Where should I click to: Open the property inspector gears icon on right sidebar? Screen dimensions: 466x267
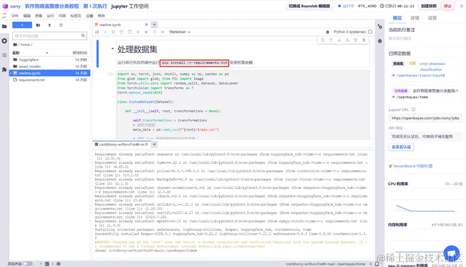point(380,26)
